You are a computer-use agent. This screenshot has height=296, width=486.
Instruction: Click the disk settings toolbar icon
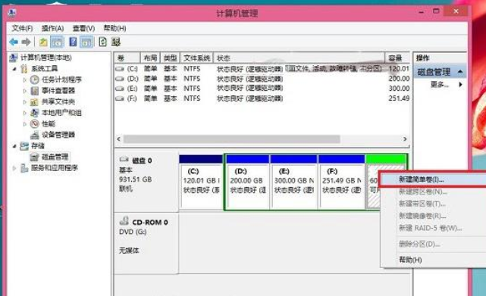[116, 42]
